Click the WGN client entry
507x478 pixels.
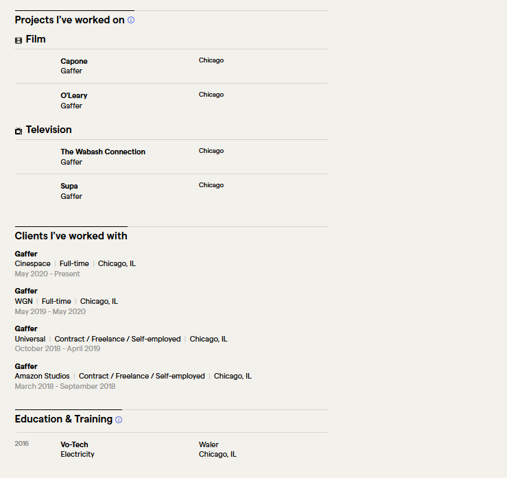[23, 301]
